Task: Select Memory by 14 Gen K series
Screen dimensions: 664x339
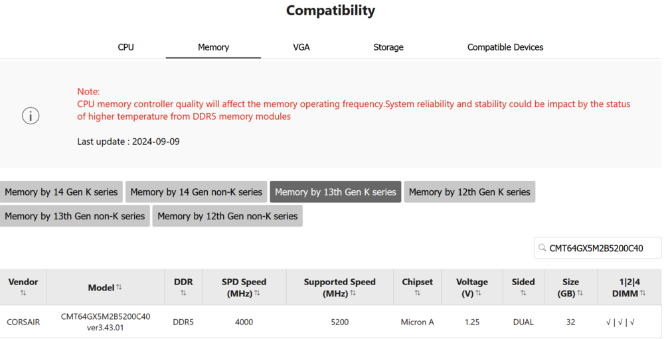Action: click(61, 192)
